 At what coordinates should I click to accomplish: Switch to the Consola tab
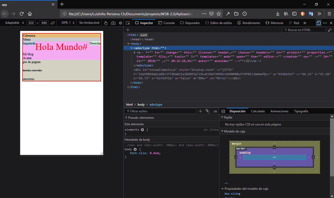coord(167,23)
